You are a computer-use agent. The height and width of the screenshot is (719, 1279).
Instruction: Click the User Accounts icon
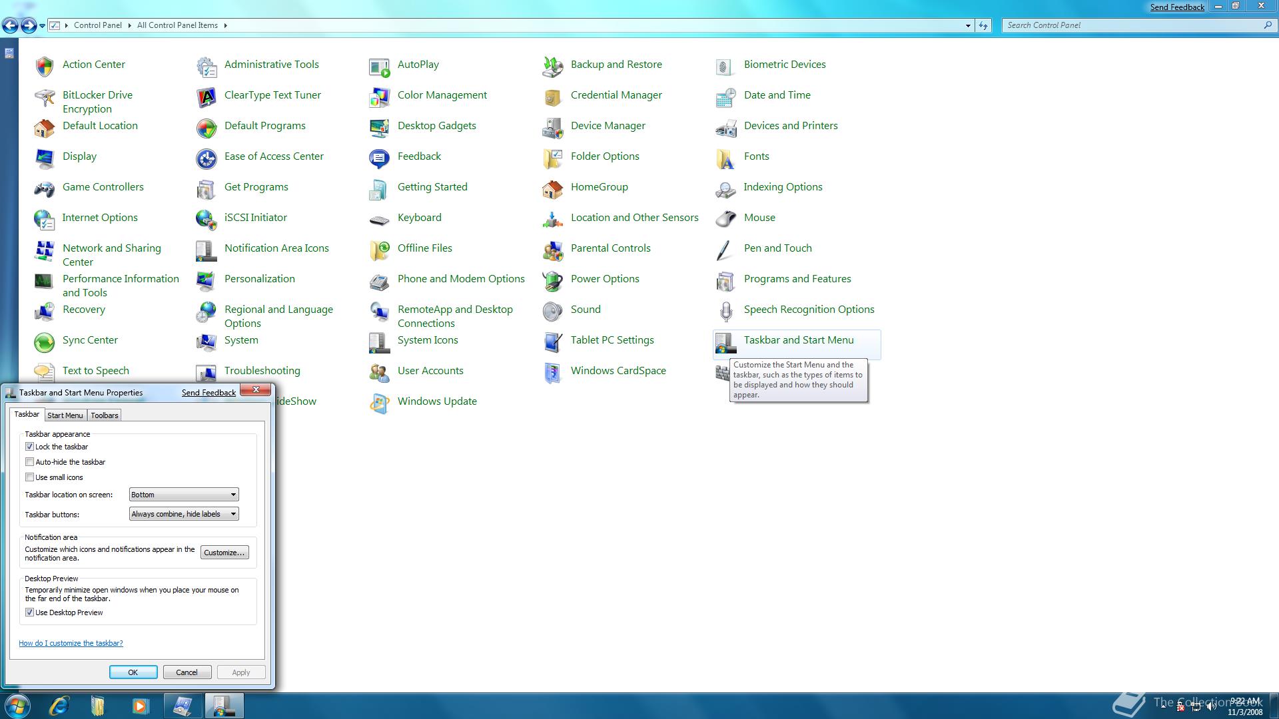point(380,373)
